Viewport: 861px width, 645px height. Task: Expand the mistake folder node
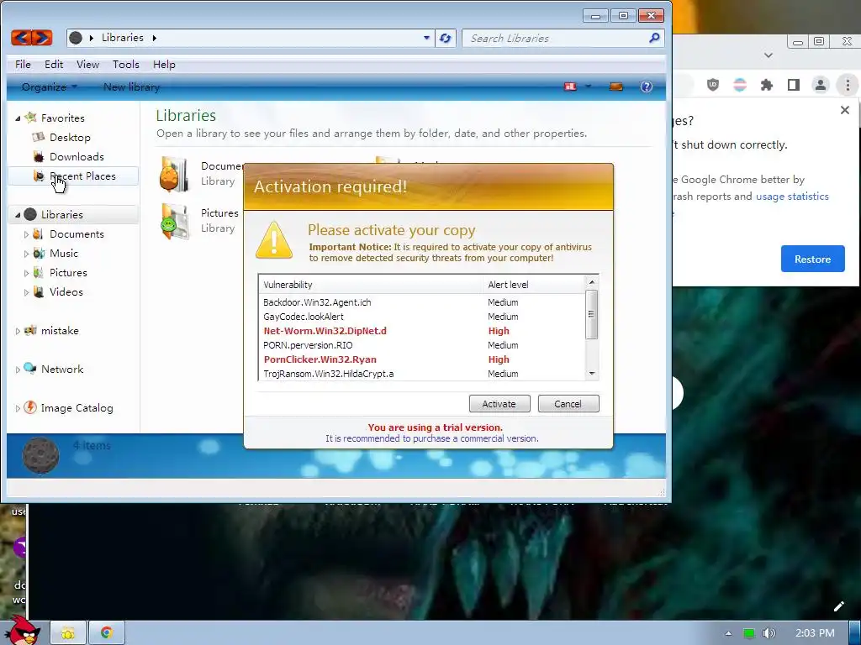[x=18, y=331]
